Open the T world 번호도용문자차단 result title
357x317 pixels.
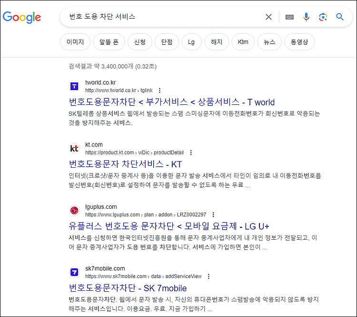pyautogui.click(x=172, y=102)
